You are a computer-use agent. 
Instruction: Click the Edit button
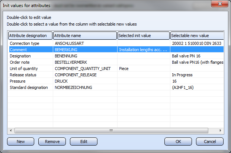coord(84,142)
